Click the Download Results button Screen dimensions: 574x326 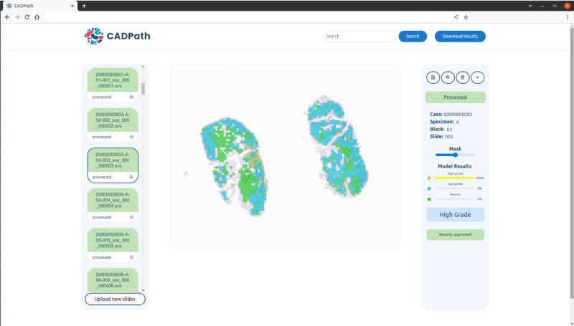coord(460,36)
